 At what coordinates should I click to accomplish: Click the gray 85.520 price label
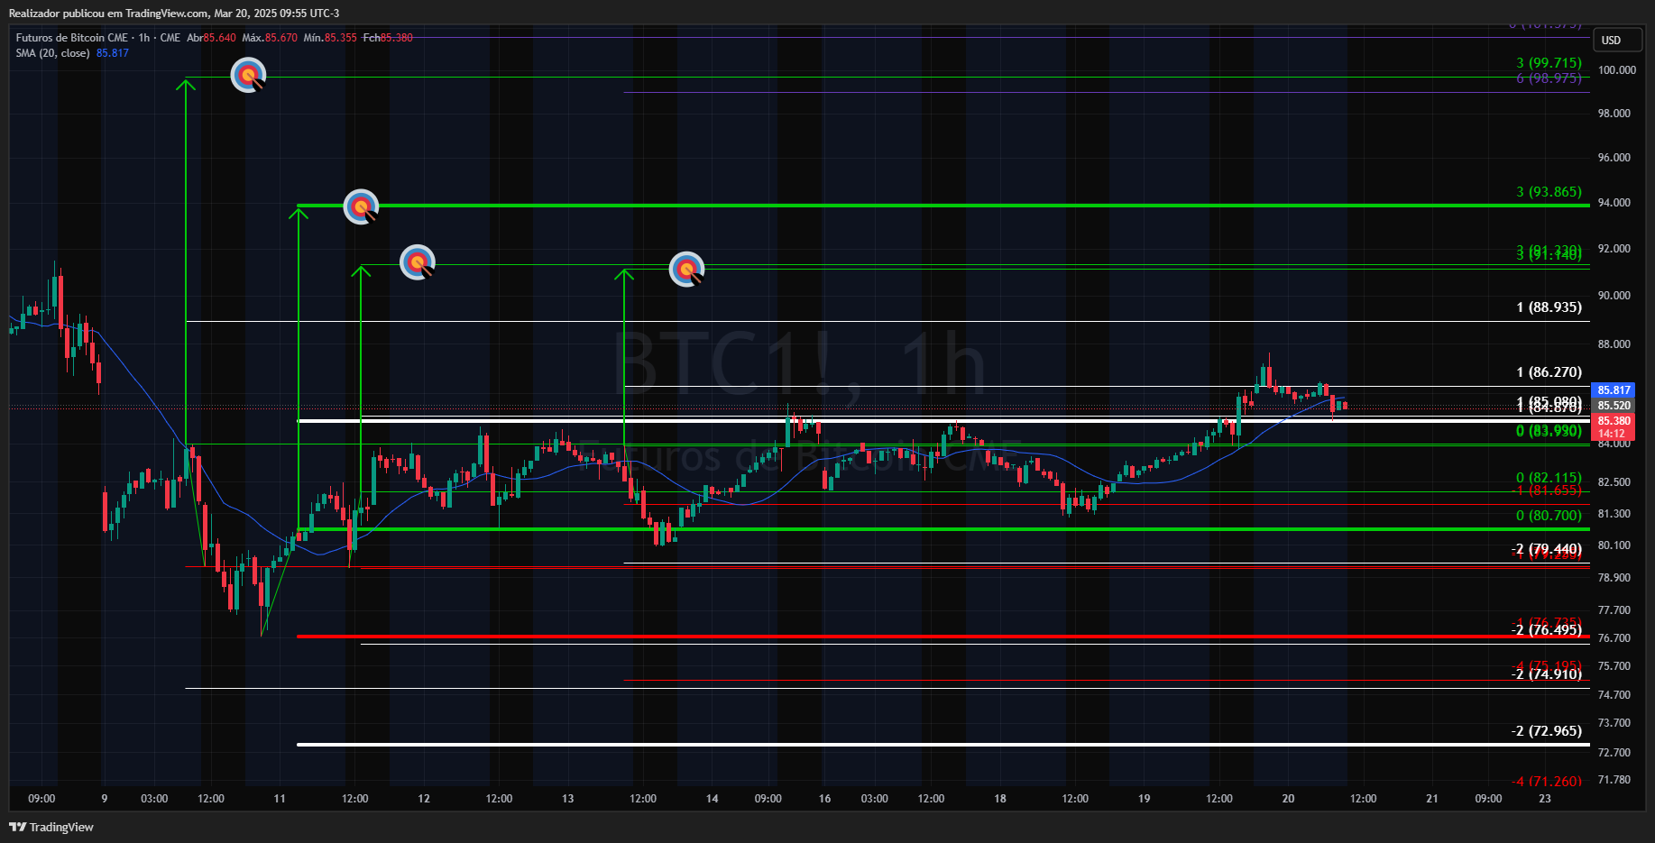point(1614,406)
